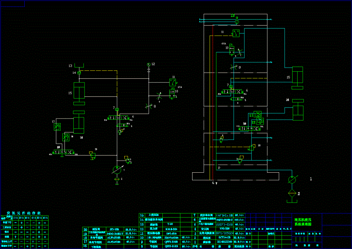The width and height of the screenshot is (352, 249).
Task: Click the YAF3-Ea10B model cell
Action: tap(224, 215)
